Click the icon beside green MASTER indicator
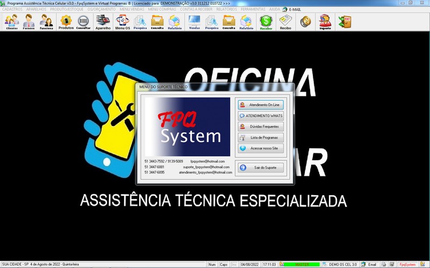Image resolution: width=430 pixels, height=268 pixels. 281,264
